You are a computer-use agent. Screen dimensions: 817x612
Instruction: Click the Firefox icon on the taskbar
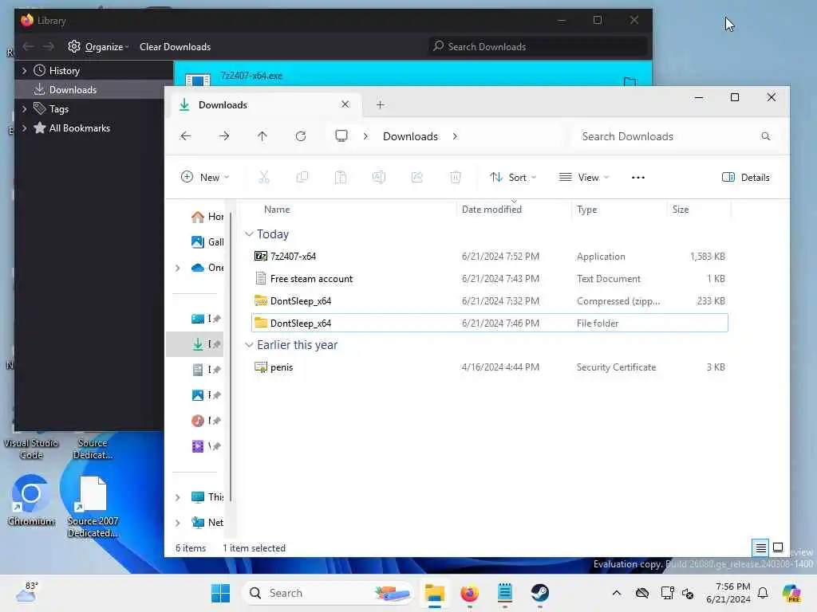[x=469, y=593]
